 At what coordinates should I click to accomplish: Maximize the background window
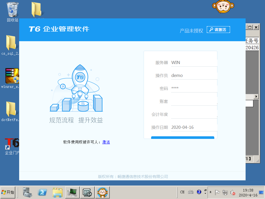pos(250,27)
